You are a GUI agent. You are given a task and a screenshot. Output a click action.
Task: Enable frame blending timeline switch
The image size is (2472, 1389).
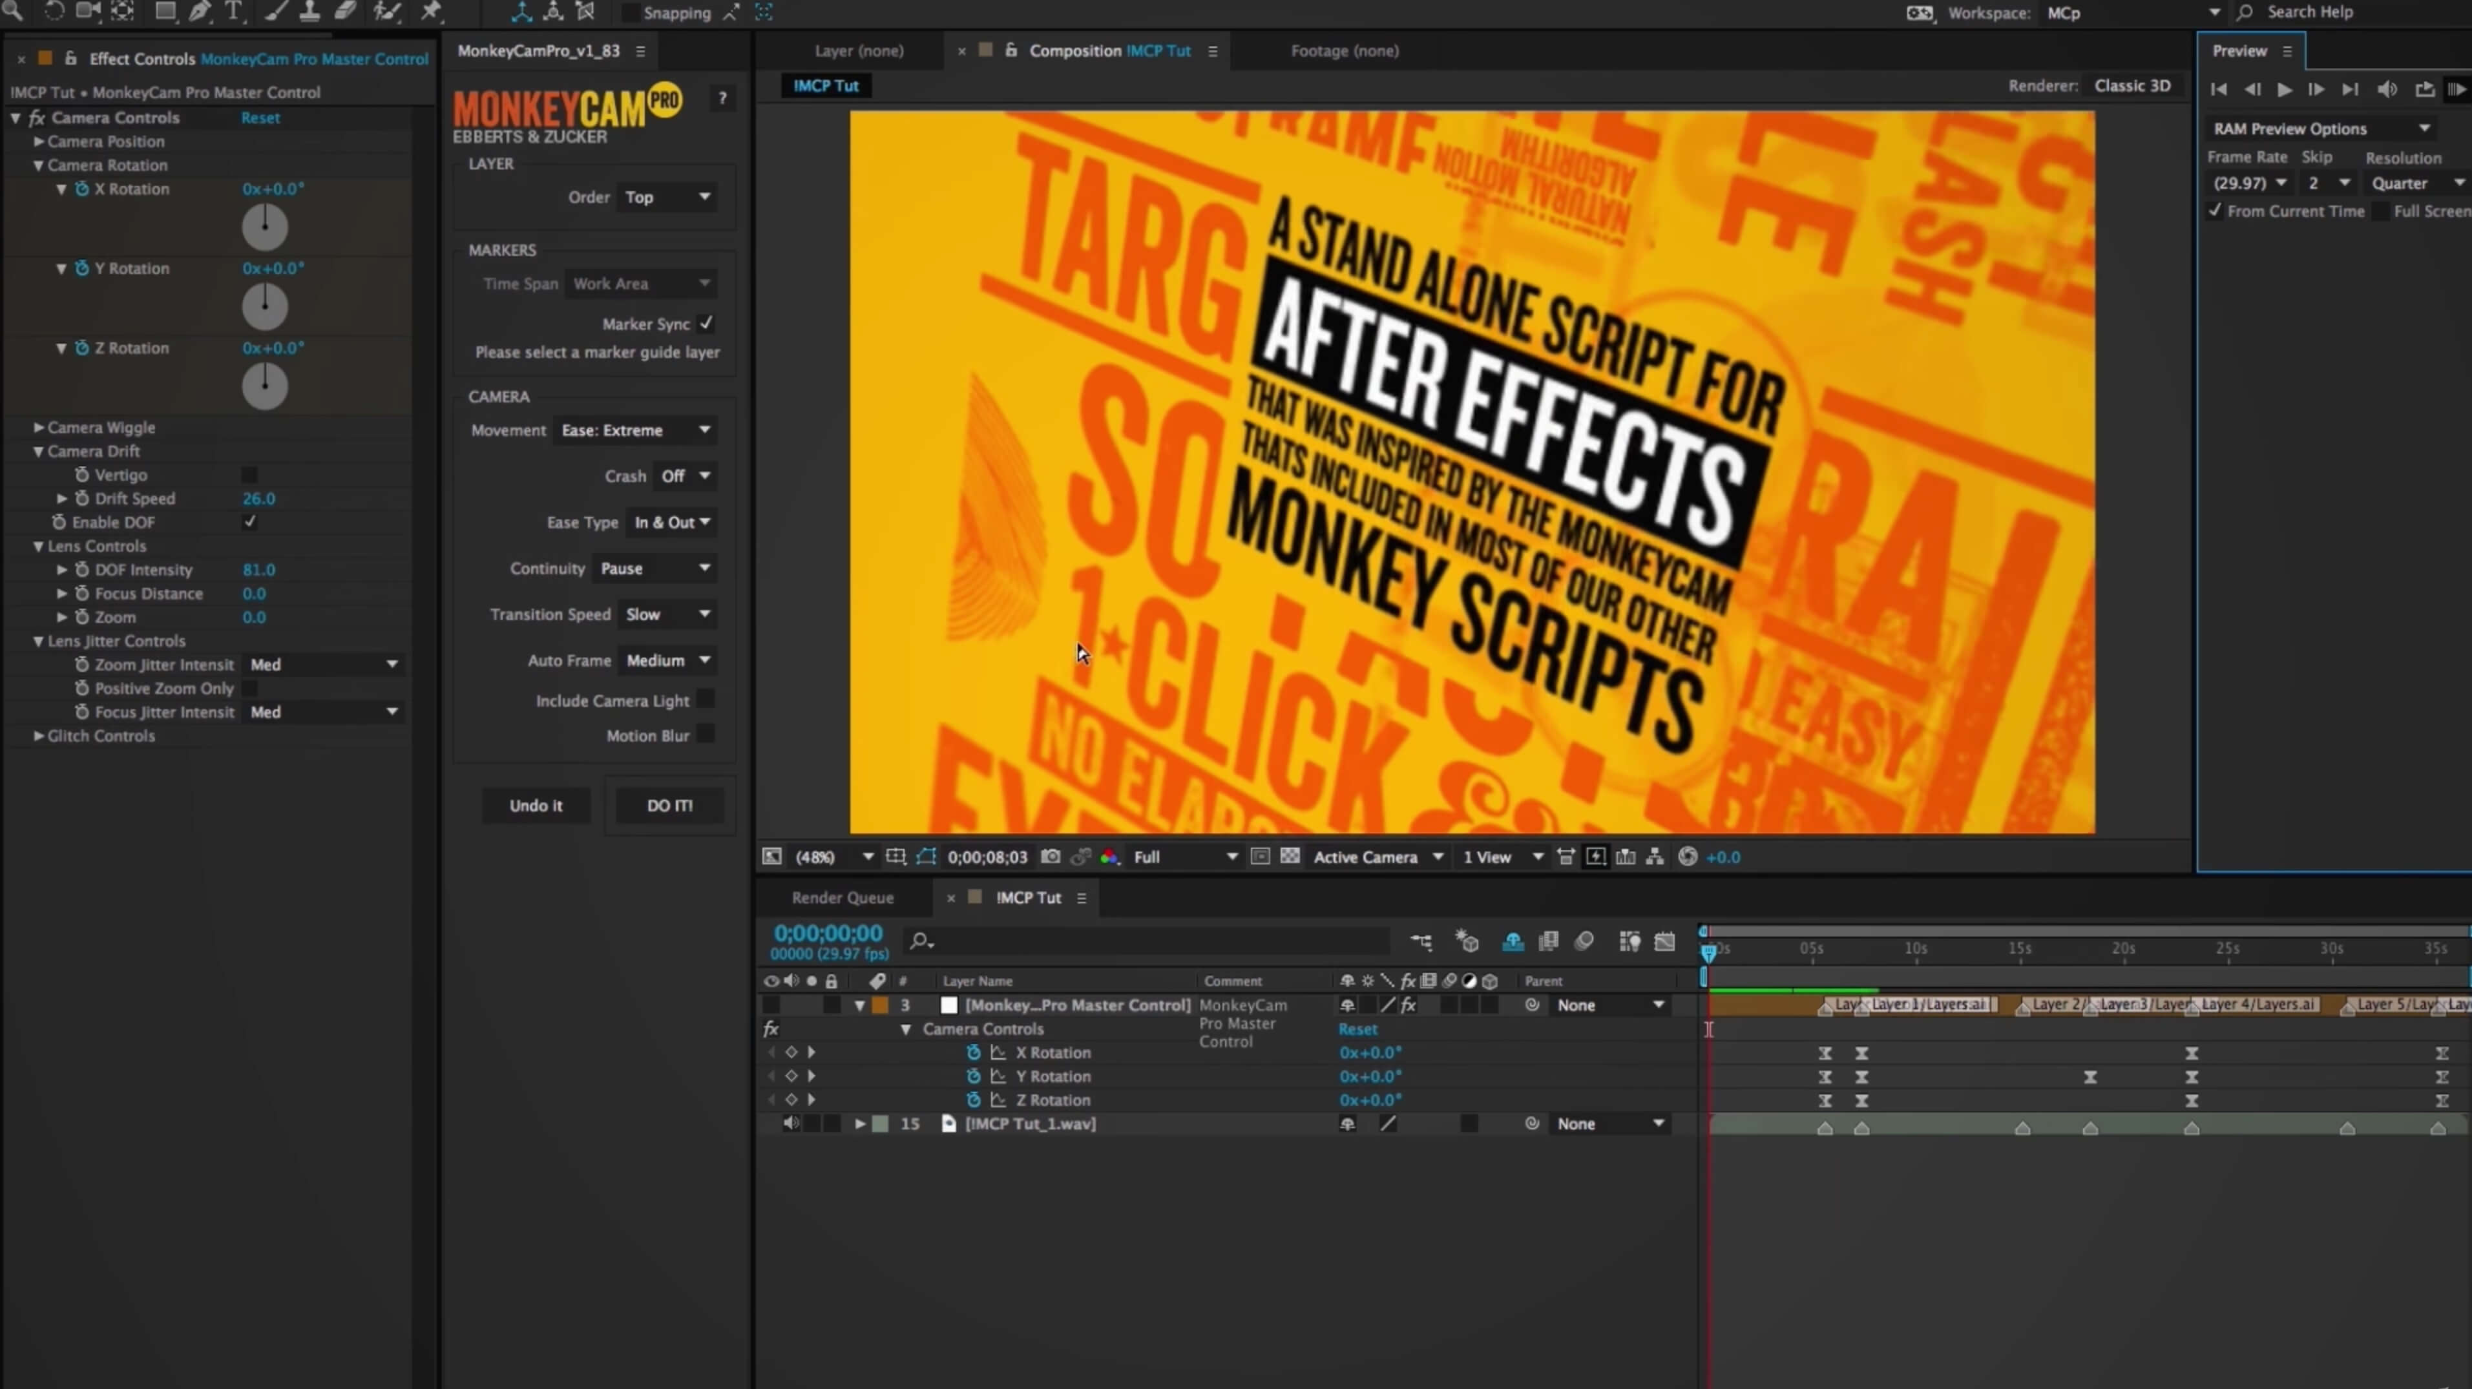pos(1549,941)
